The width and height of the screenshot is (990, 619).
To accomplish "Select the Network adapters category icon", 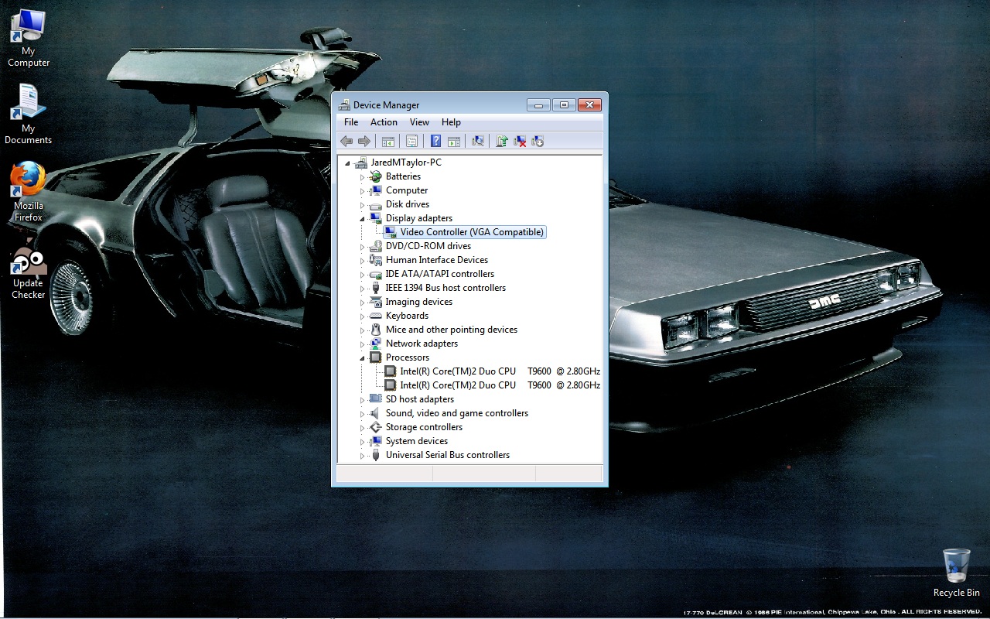I will 376,344.
